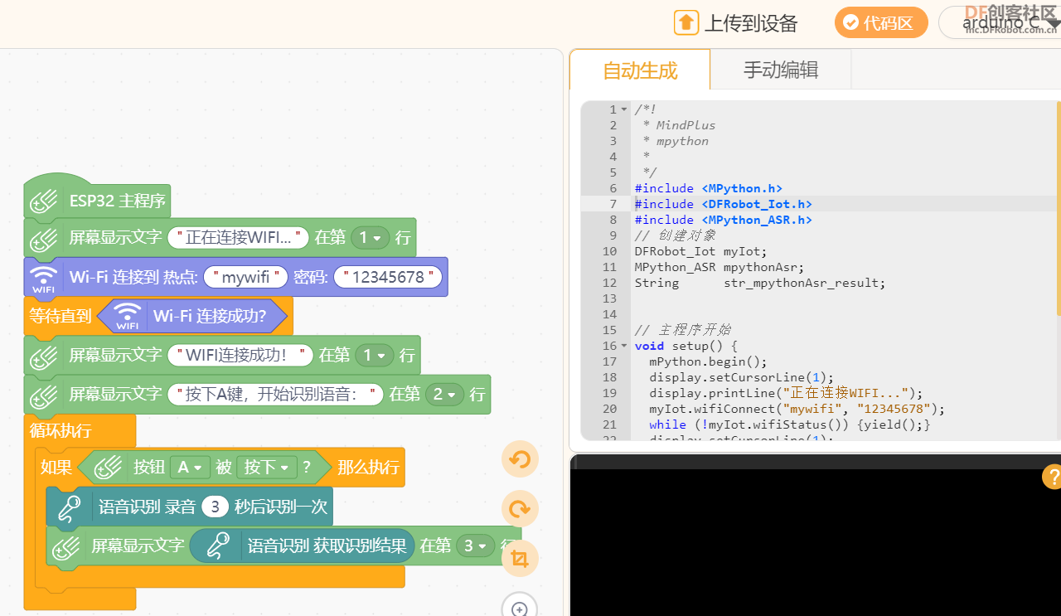The width and height of the screenshot is (1061, 616).
Task: Open row dropdown showing 2 on display block
Action: pyautogui.click(x=445, y=394)
